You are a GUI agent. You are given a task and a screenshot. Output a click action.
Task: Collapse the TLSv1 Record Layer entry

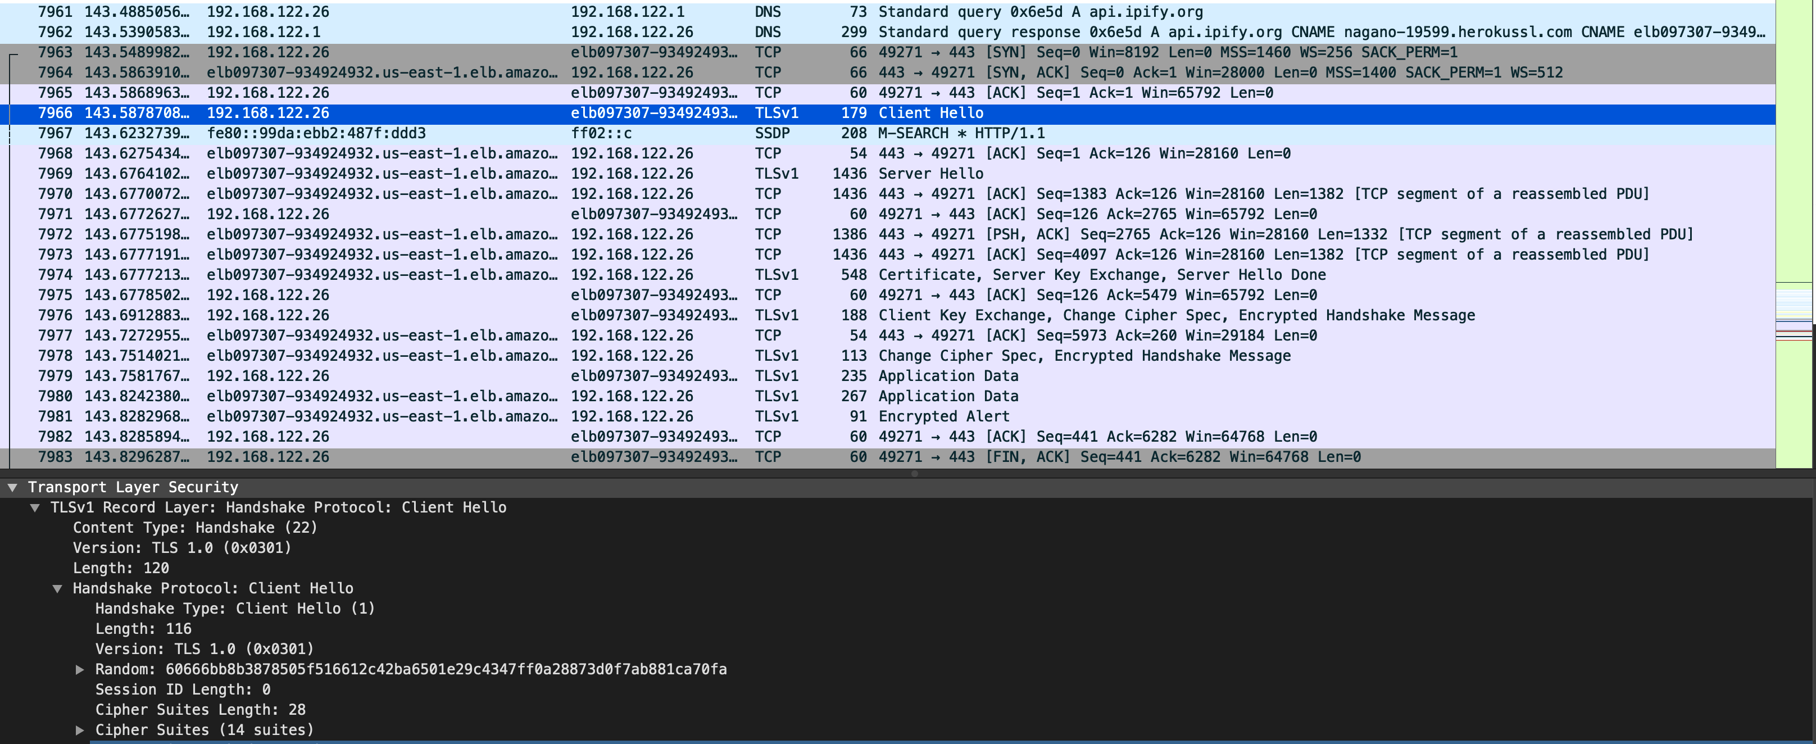click(34, 507)
